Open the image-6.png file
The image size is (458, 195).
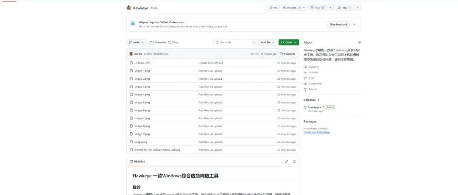(x=142, y=110)
